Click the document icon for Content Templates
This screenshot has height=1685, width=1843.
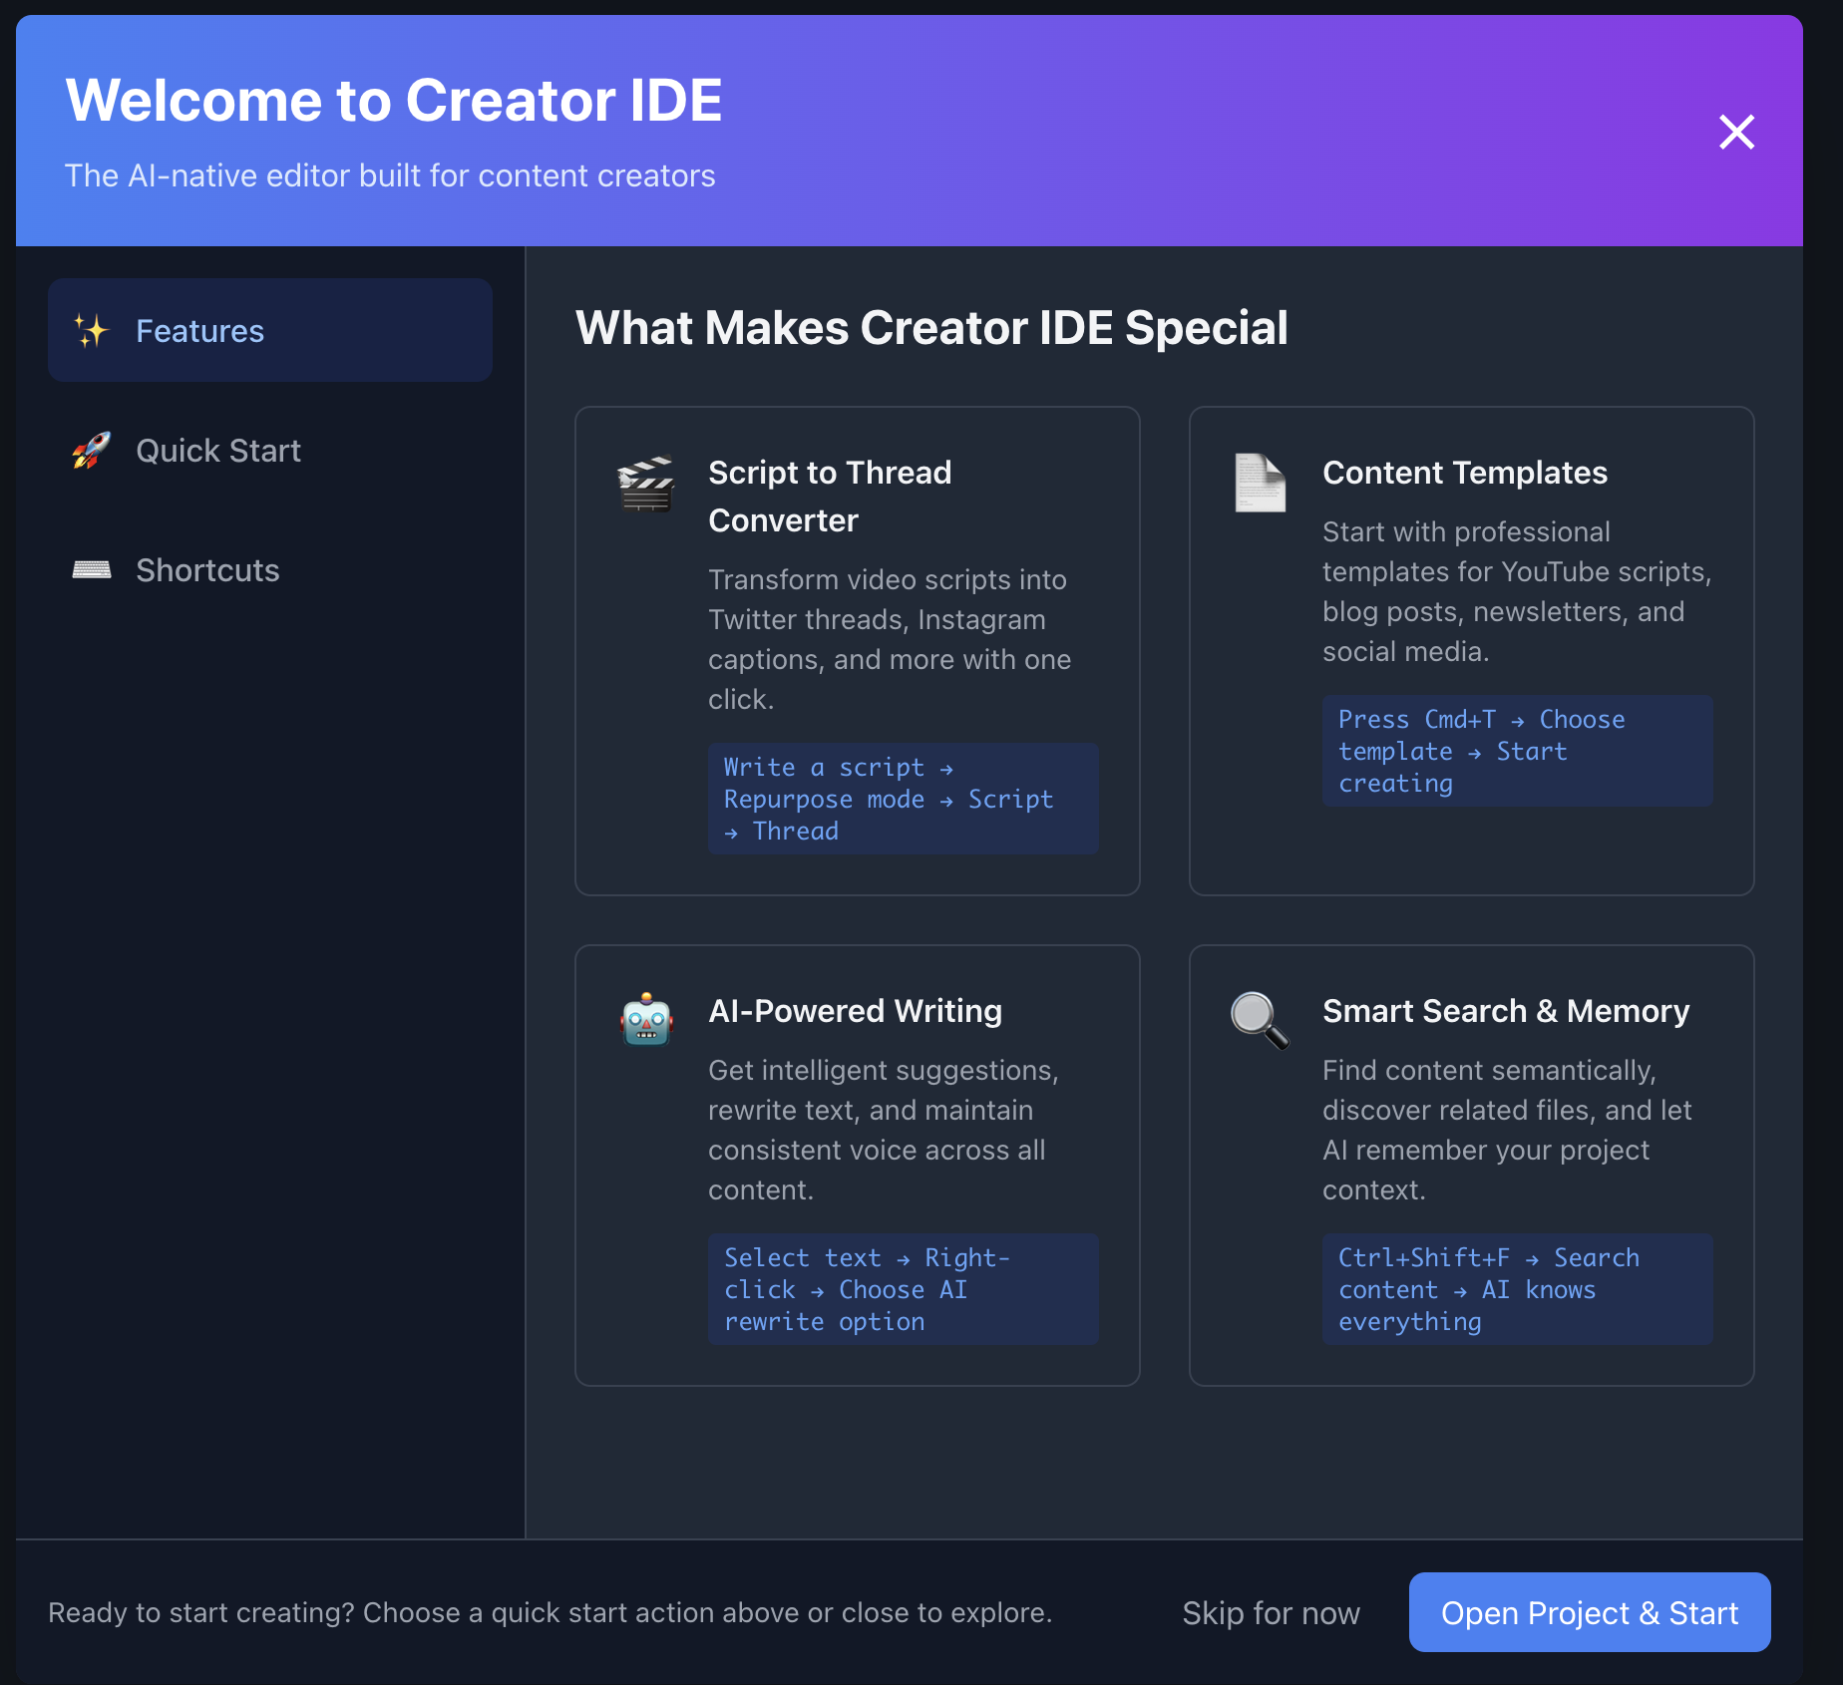click(x=1260, y=484)
